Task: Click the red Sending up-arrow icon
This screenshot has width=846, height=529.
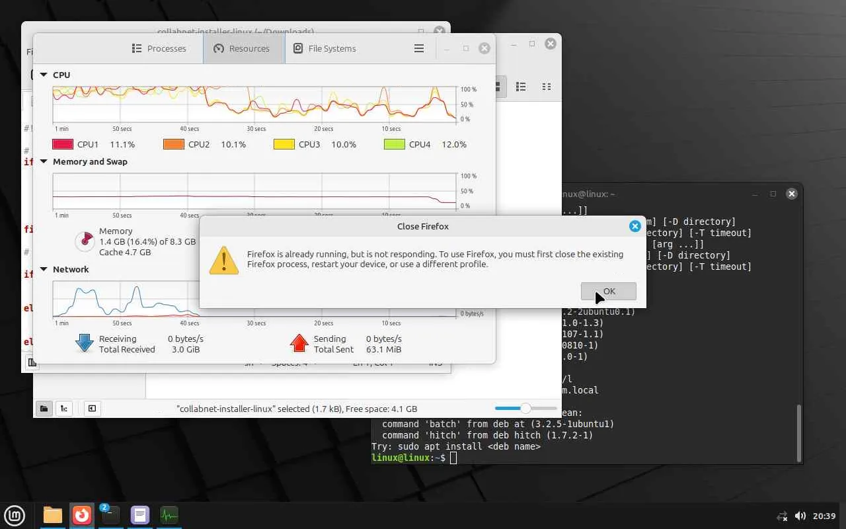Action: 299,343
